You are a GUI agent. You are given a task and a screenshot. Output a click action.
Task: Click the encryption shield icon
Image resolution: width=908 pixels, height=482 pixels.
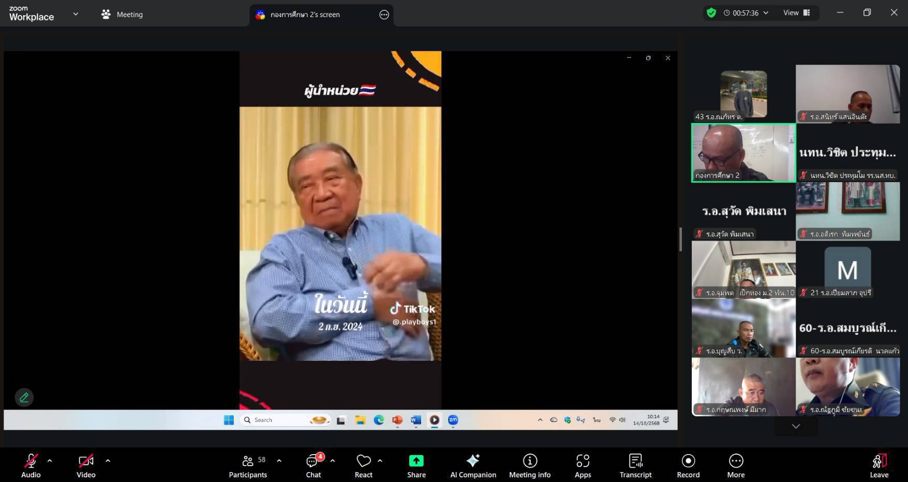pyautogui.click(x=711, y=13)
